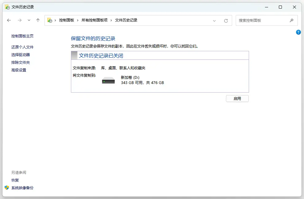304x199 pixels.
Task: Click the up-one-level arrow icon
Action: point(37,20)
